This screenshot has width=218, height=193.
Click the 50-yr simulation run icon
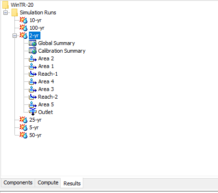coord(24,135)
